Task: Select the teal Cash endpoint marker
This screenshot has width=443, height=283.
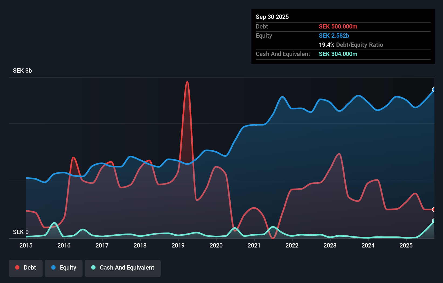Action: point(434,221)
